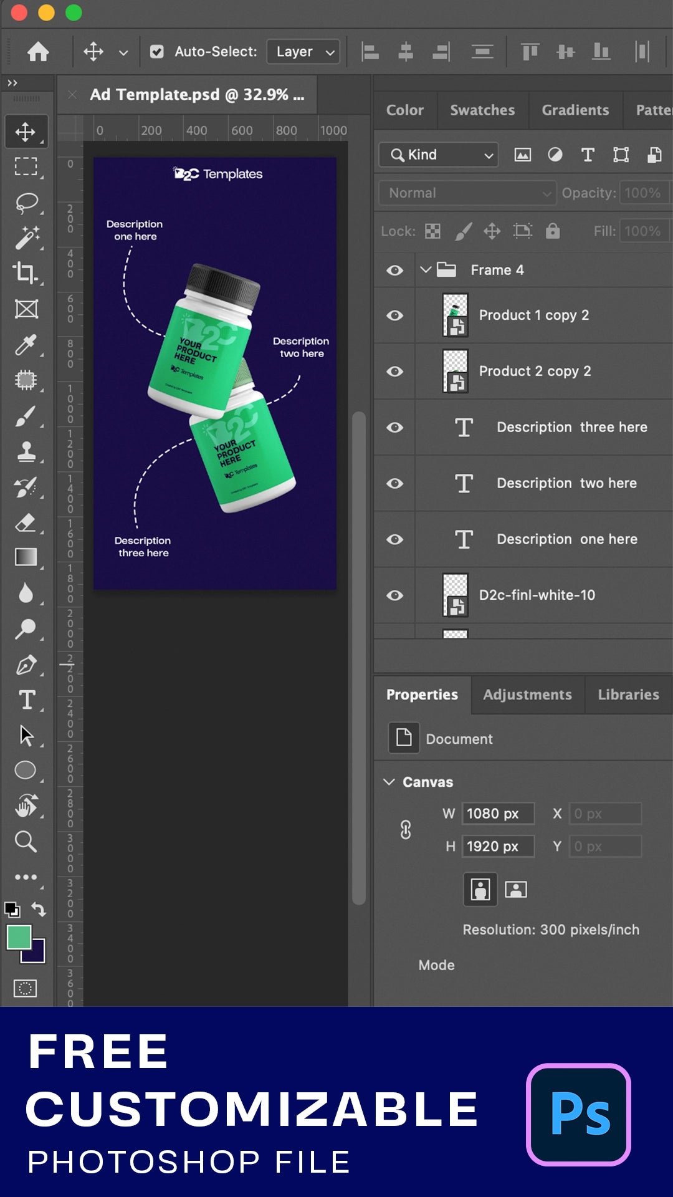This screenshot has width=673, height=1197.
Task: Select the Crop tool
Action: [26, 273]
